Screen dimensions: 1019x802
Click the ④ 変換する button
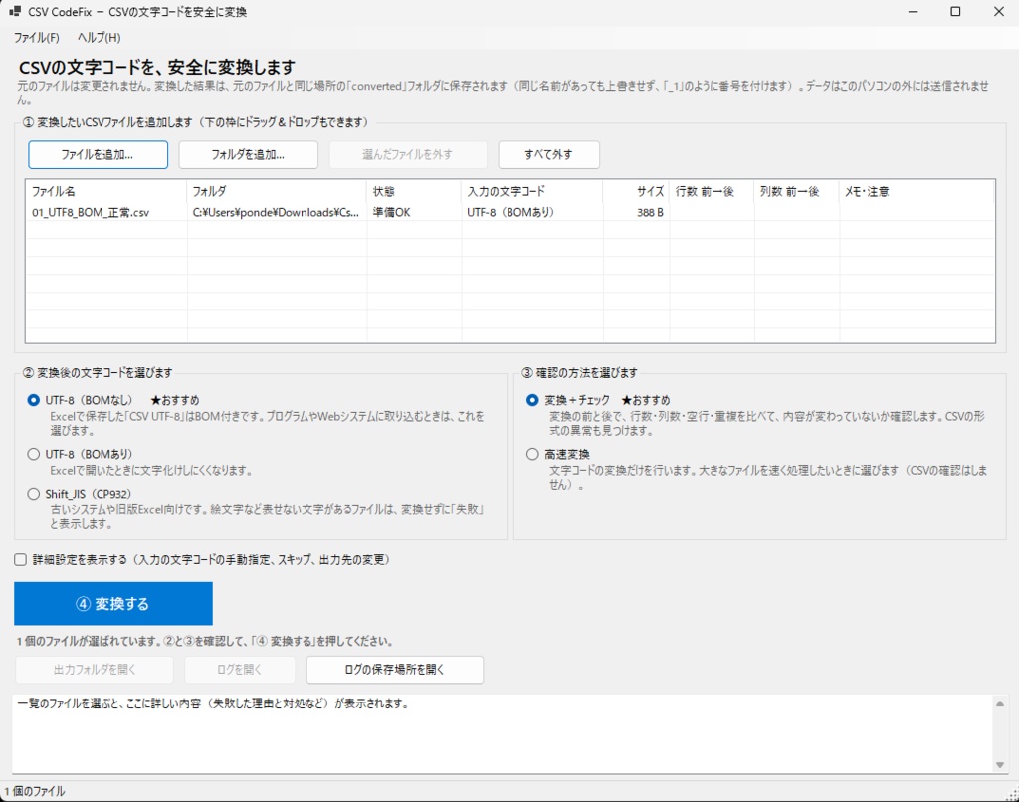[113, 604]
